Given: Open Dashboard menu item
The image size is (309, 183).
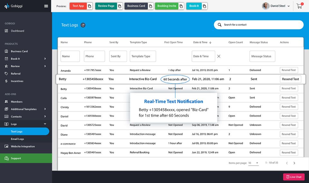Looking at the screenshot, I should click(x=17, y=31).
